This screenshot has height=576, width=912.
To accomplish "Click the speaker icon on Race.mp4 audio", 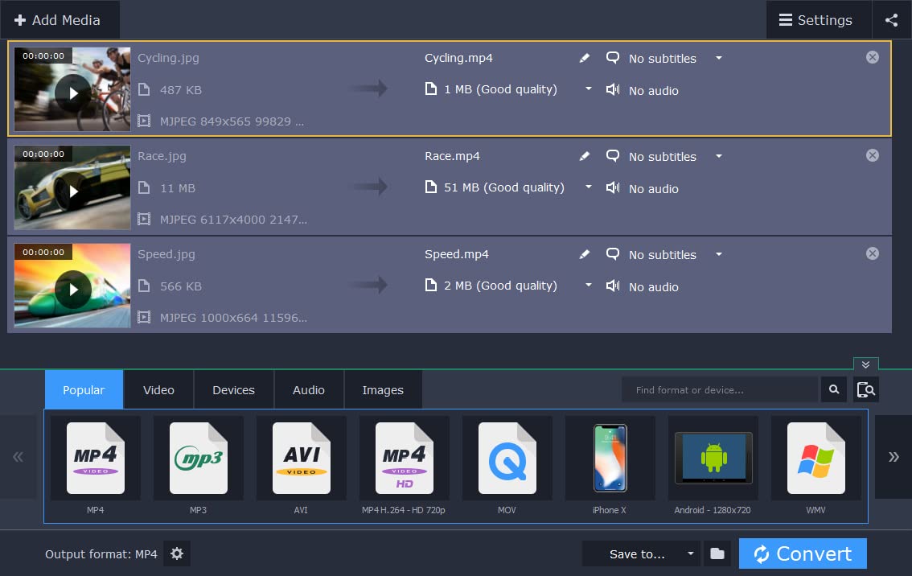I will click(613, 188).
